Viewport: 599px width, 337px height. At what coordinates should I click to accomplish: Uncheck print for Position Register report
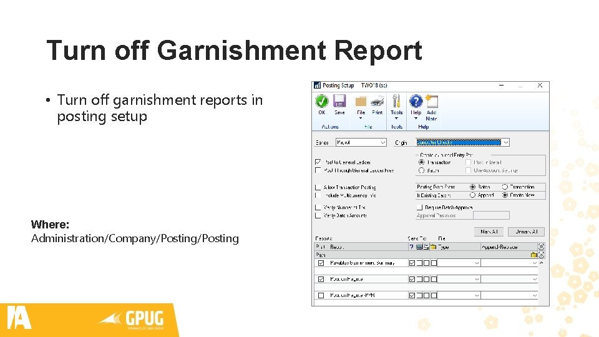click(321, 280)
